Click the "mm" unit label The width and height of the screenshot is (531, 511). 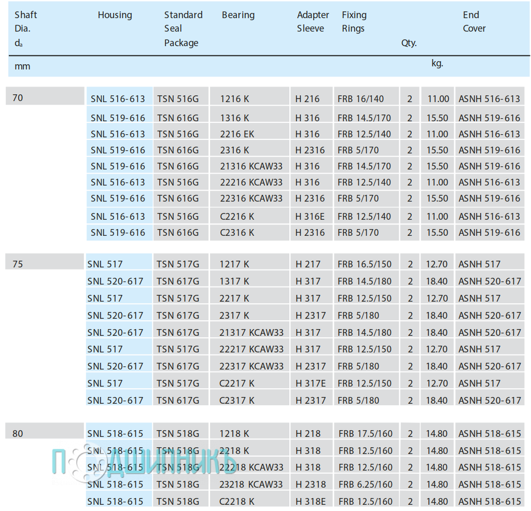point(22,66)
